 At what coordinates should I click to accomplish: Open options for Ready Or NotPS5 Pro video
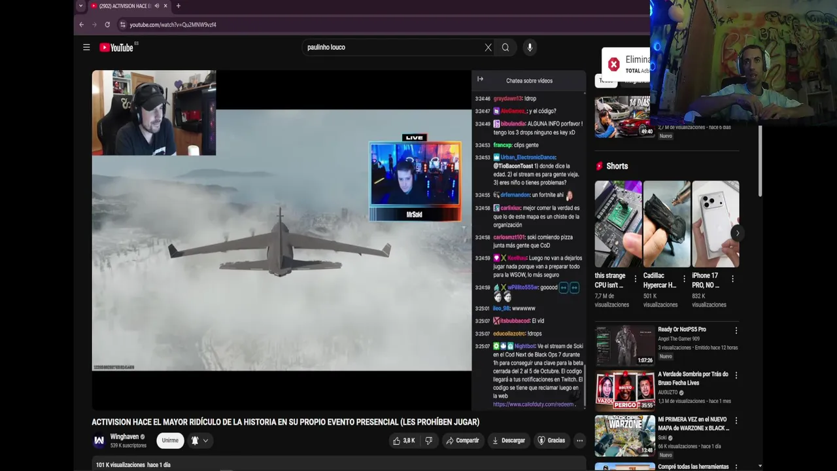pyautogui.click(x=736, y=330)
